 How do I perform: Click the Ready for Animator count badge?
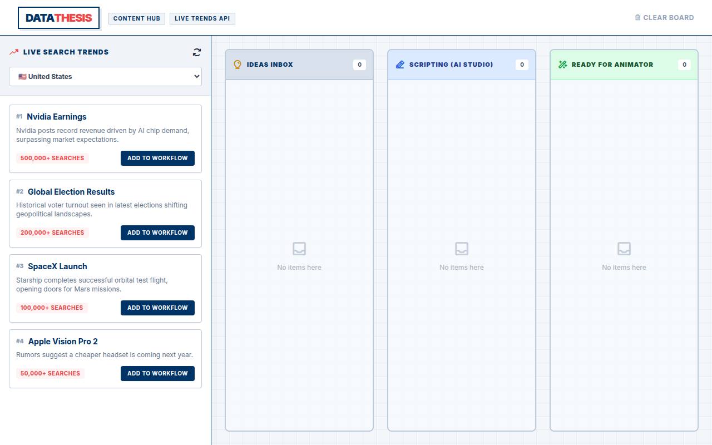click(684, 65)
